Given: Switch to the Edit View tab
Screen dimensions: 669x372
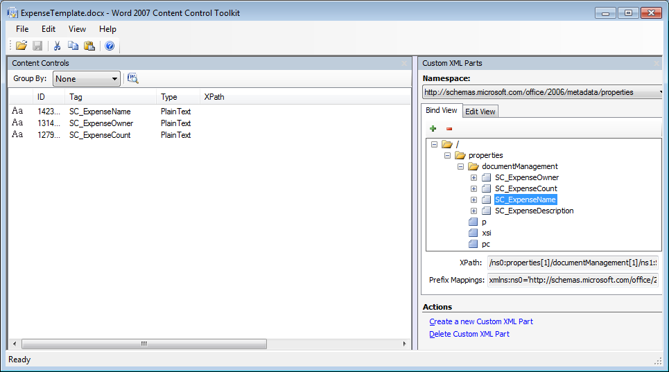Looking at the screenshot, I should [480, 112].
